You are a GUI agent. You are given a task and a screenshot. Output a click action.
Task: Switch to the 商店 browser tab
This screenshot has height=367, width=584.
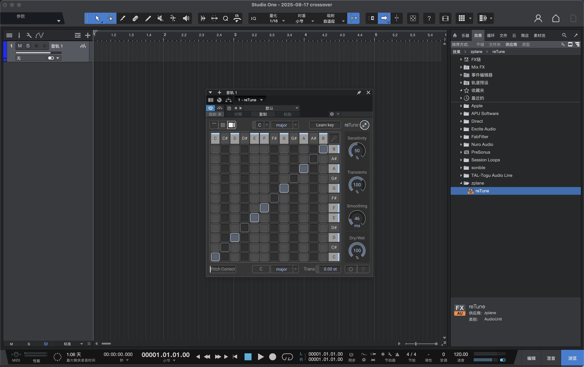pyautogui.click(x=525, y=36)
